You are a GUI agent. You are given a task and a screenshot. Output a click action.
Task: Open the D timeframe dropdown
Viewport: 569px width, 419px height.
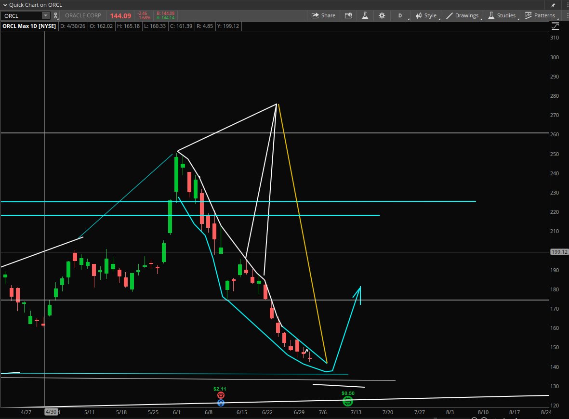point(401,15)
